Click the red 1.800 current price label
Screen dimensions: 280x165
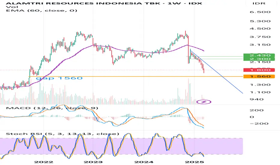click(259, 70)
